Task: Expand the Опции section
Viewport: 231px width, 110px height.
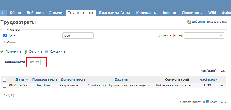Action: click(5, 42)
